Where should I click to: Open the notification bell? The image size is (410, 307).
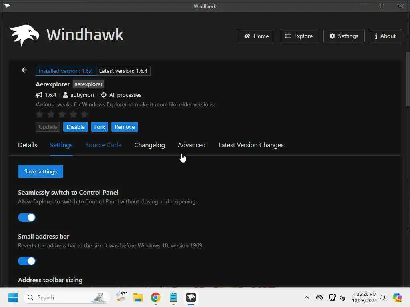click(383, 297)
